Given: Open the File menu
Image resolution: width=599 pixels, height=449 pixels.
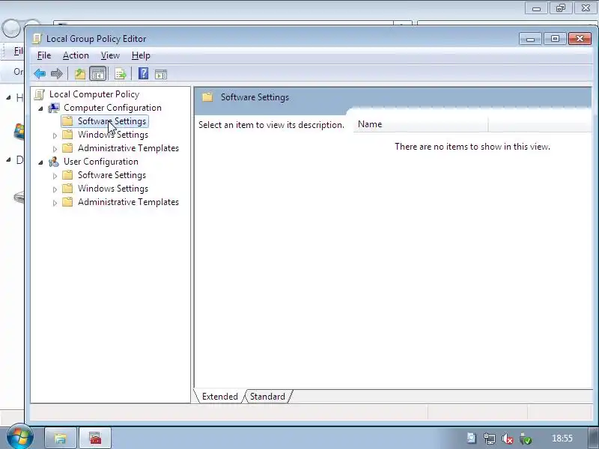Looking at the screenshot, I should (44, 55).
